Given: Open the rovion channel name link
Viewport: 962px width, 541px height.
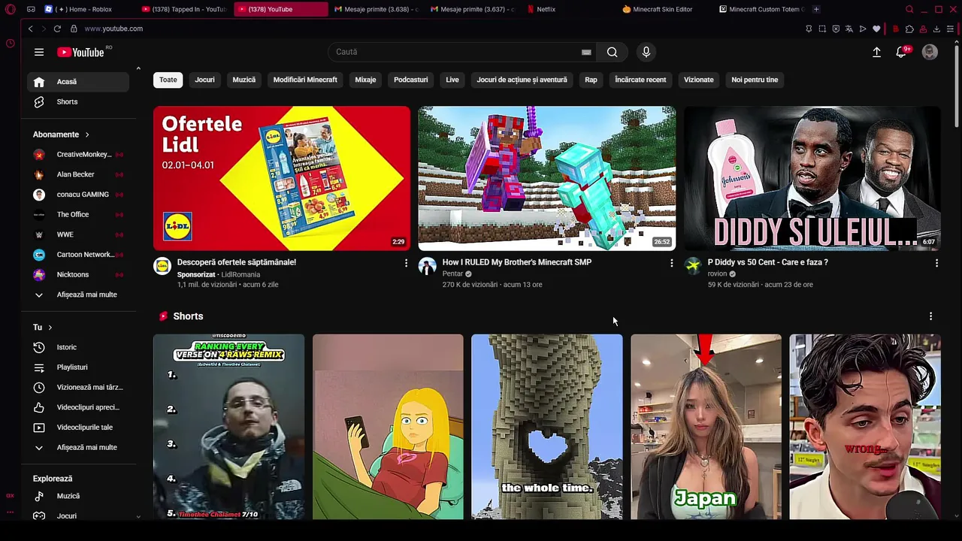Looking at the screenshot, I should 717,274.
